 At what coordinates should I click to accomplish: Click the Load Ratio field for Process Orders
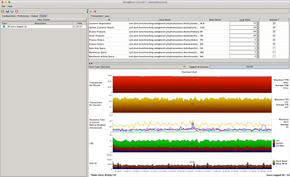click(243, 40)
